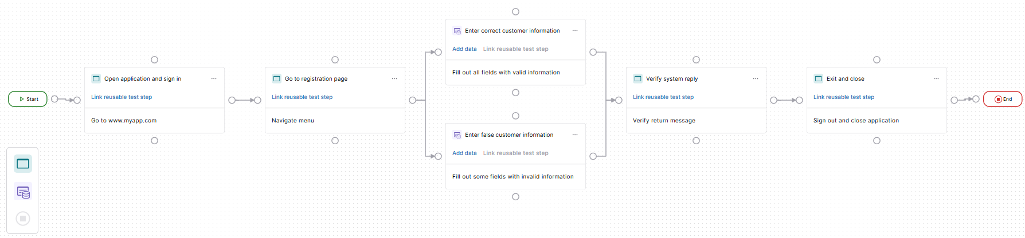Open options menu for 'Open application and sign in'

pyautogui.click(x=214, y=79)
